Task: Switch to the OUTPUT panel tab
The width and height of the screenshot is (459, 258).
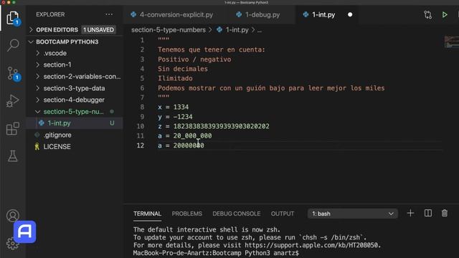Action: pyautogui.click(x=282, y=214)
